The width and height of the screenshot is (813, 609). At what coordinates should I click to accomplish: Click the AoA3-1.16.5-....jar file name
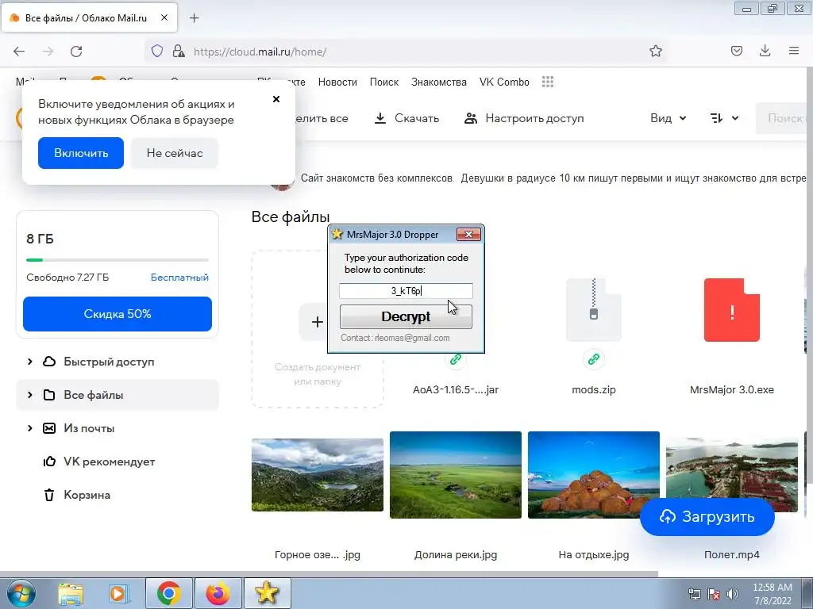[455, 390]
